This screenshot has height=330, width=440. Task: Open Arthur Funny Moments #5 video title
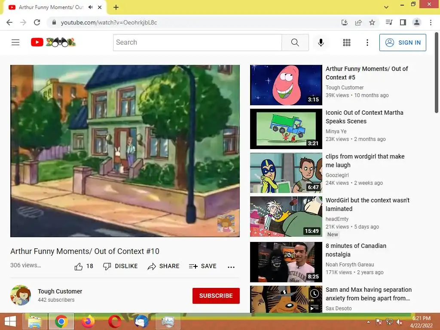(367, 73)
